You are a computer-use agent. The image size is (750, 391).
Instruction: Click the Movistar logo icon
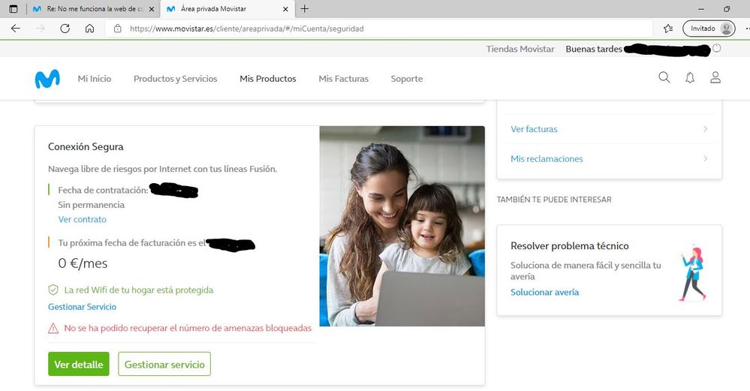(47, 79)
